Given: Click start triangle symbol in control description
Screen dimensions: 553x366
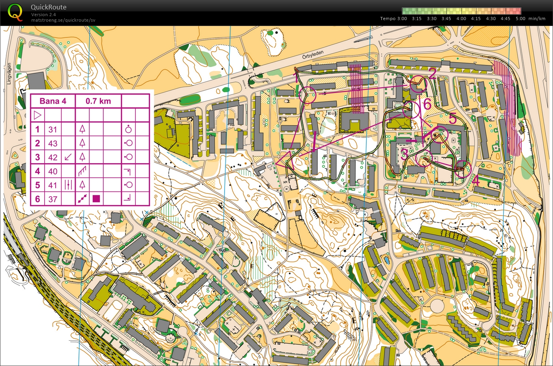Looking at the screenshot, I should tap(37, 115).
